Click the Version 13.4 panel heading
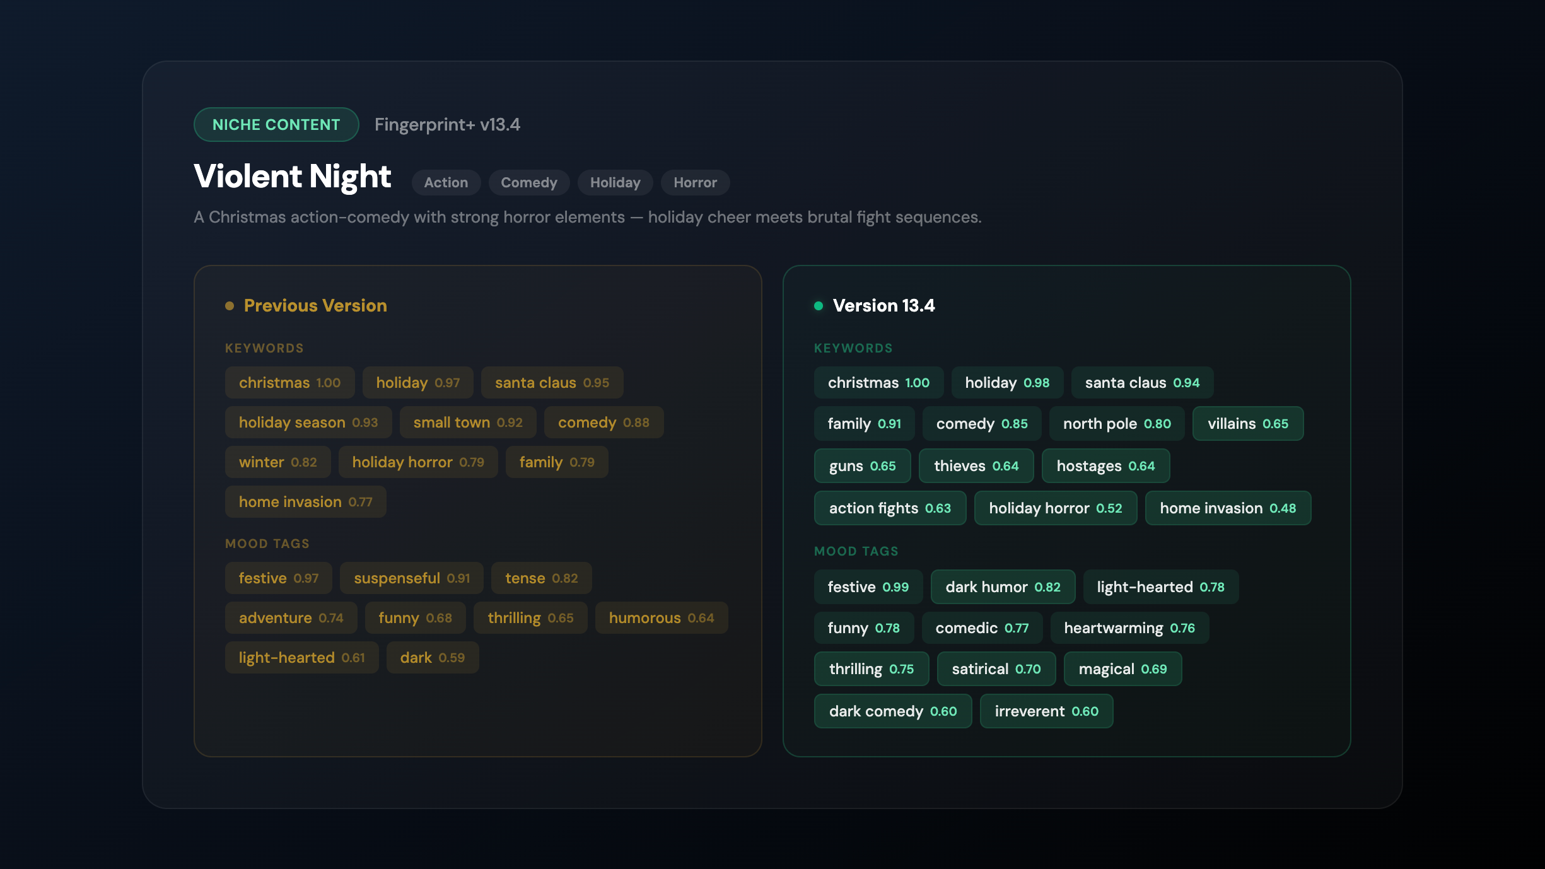This screenshot has width=1545, height=869. (883, 306)
